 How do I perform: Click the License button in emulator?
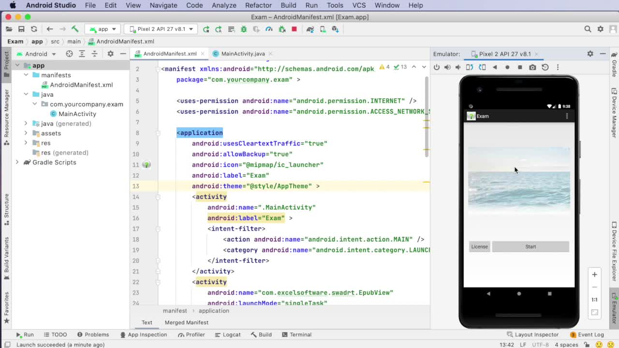pyautogui.click(x=480, y=246)
